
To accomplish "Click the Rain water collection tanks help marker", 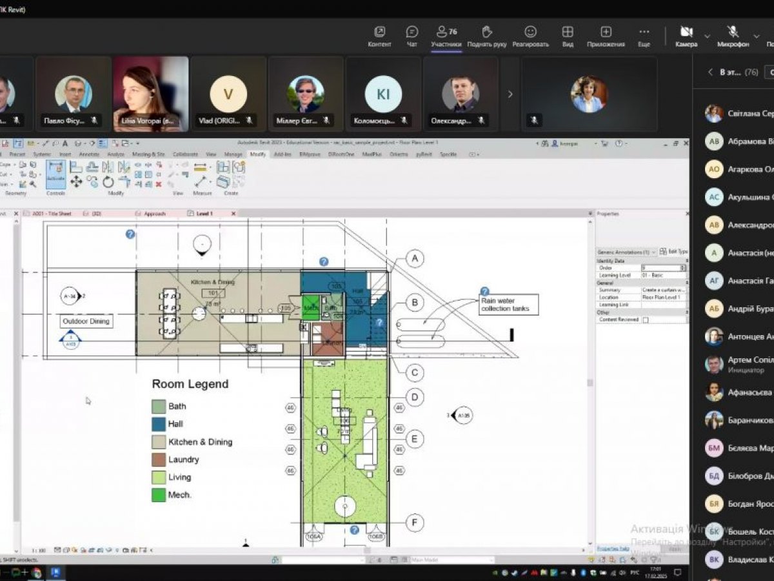I will [x=484, y=292].
